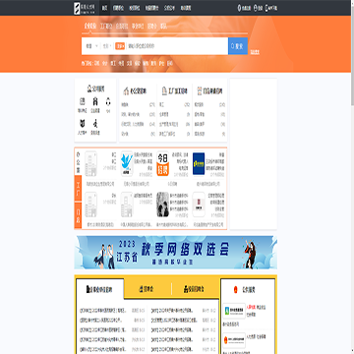Click the APP download link in the header
Viewport: 354px width, 354px height.
point(271,8)
